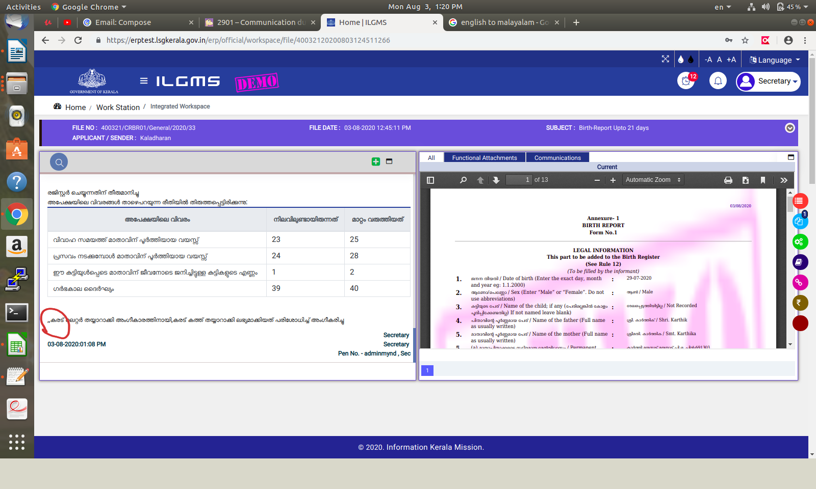816x489 pixels.
Task: Go to Work Station breadcrumb link
Action: click(118, 107)
